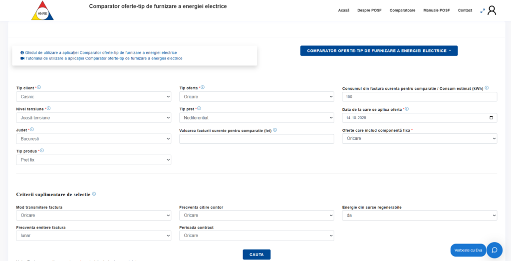Click the ANRE logo
The image size is (511, 261).
point(42,10)
